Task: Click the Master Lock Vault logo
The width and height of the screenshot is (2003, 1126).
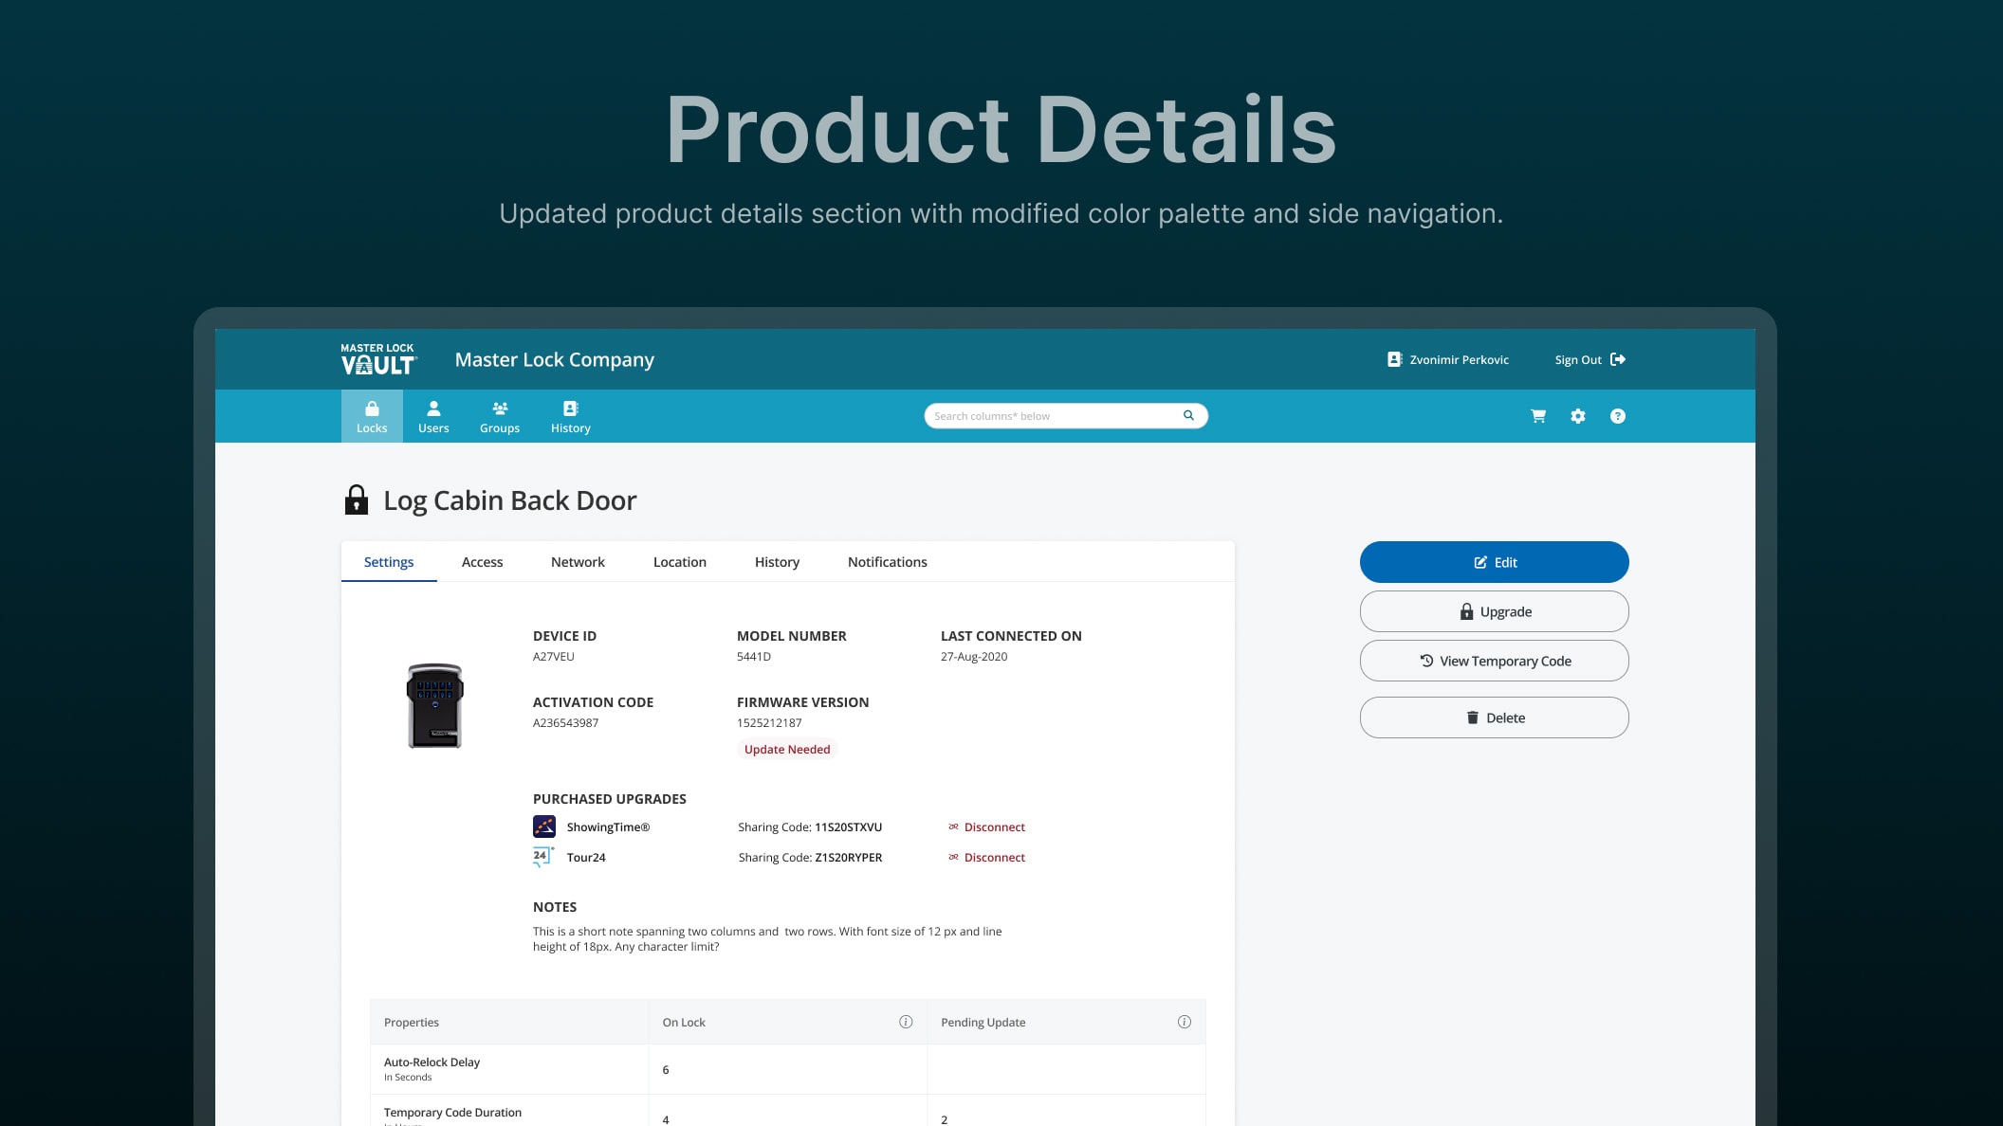Action: point(378,359)
